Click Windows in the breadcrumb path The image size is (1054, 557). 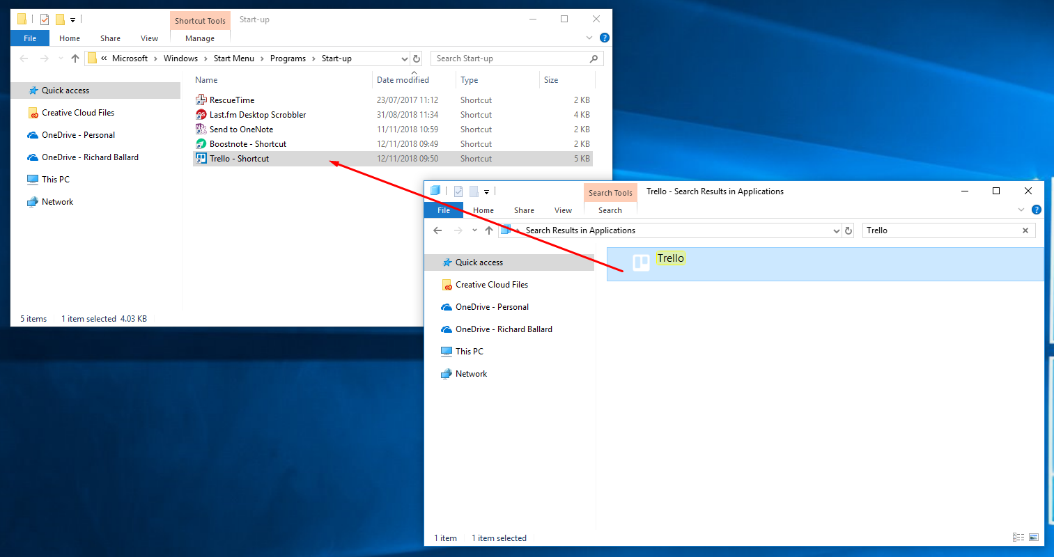click(x=180, y=58)
